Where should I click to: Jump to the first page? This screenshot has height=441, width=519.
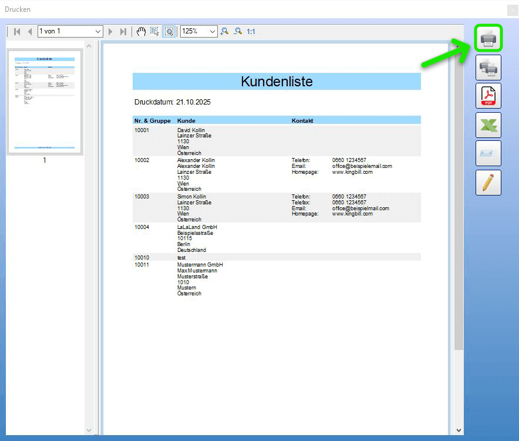click(x=16, y=32)
